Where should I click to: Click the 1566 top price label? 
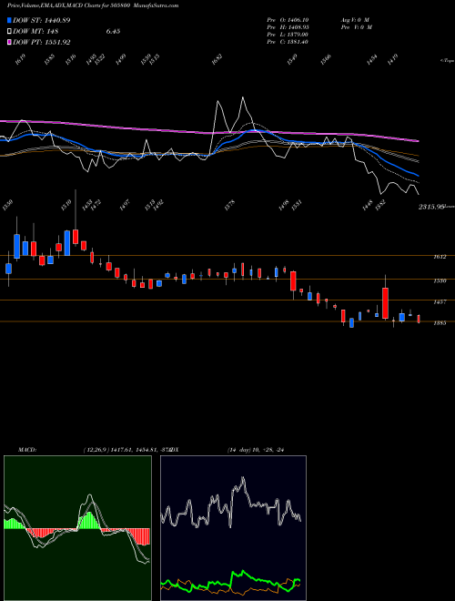(x=326, y=59)
